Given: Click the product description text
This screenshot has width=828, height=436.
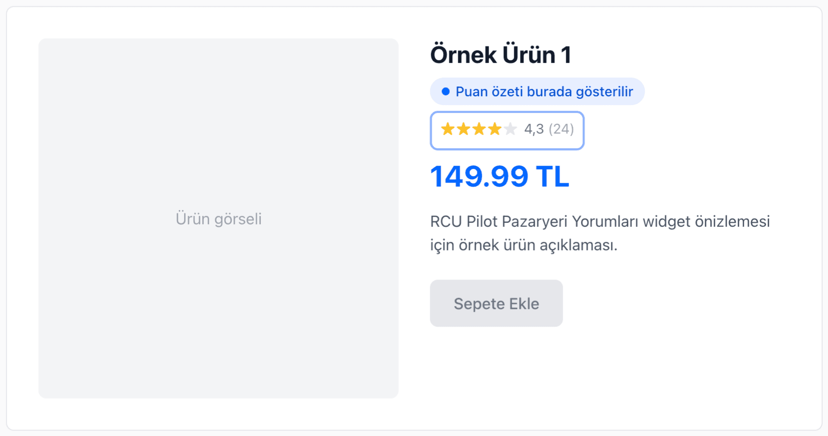Looking at the screenshot, I should [599, 233].
